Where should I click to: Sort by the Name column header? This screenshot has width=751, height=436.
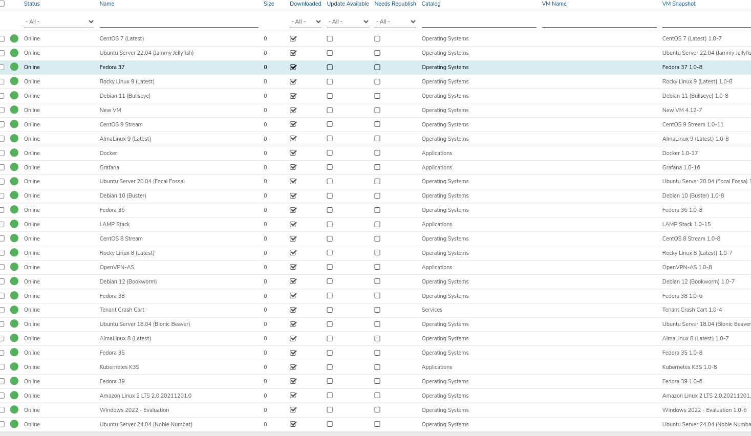click(107, 4)
